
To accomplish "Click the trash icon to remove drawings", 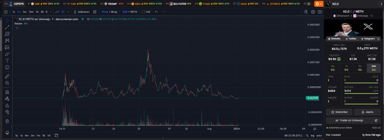I will tap(7, 121).
